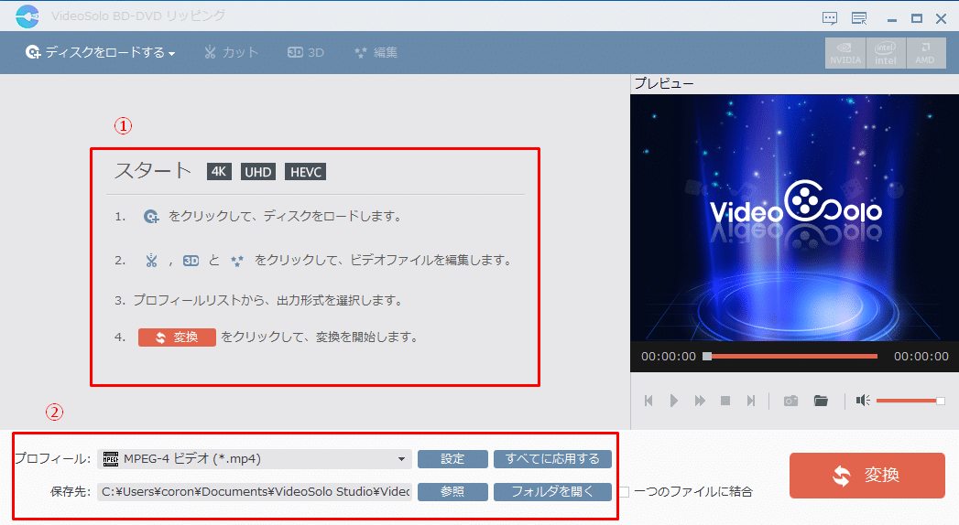Image resolution: width=959 pixels, height=525 pixels.
Task: Click the スタート heading
Action: 153,170
